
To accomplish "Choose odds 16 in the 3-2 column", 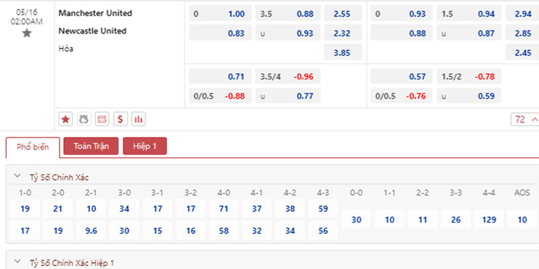I will click(x=191, y=231).
